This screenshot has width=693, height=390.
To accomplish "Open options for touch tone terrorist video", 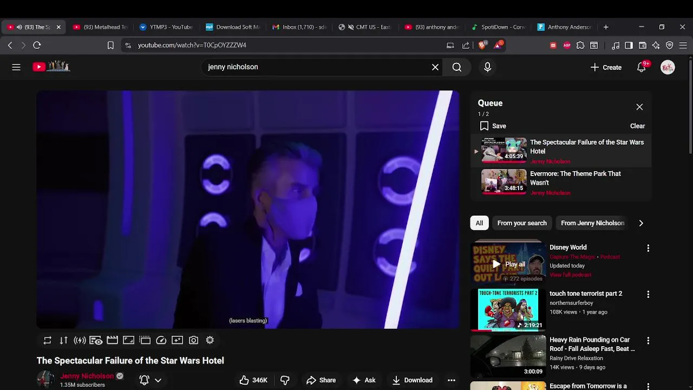I will 648,294.
